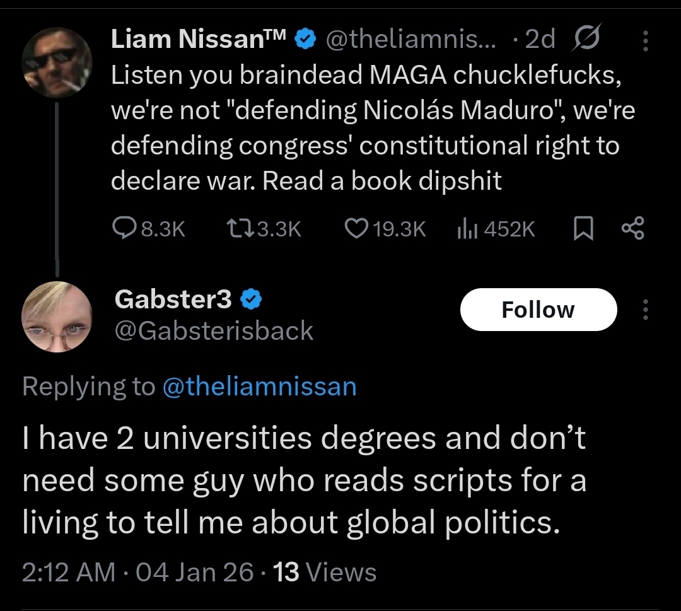Image resolution: width=681 pixels, height=611 pixels.
Task: Follow Gabster3
Action: point(538,310)
